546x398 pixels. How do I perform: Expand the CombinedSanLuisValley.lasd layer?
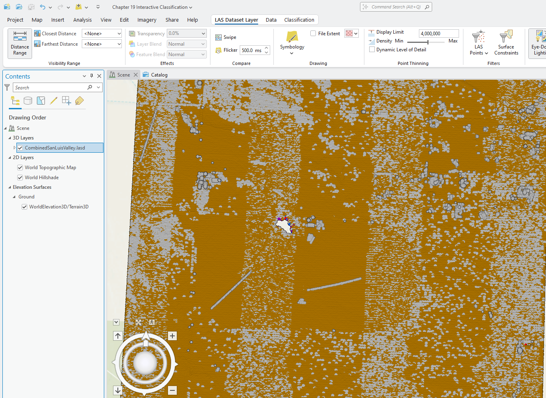point(14,148)
